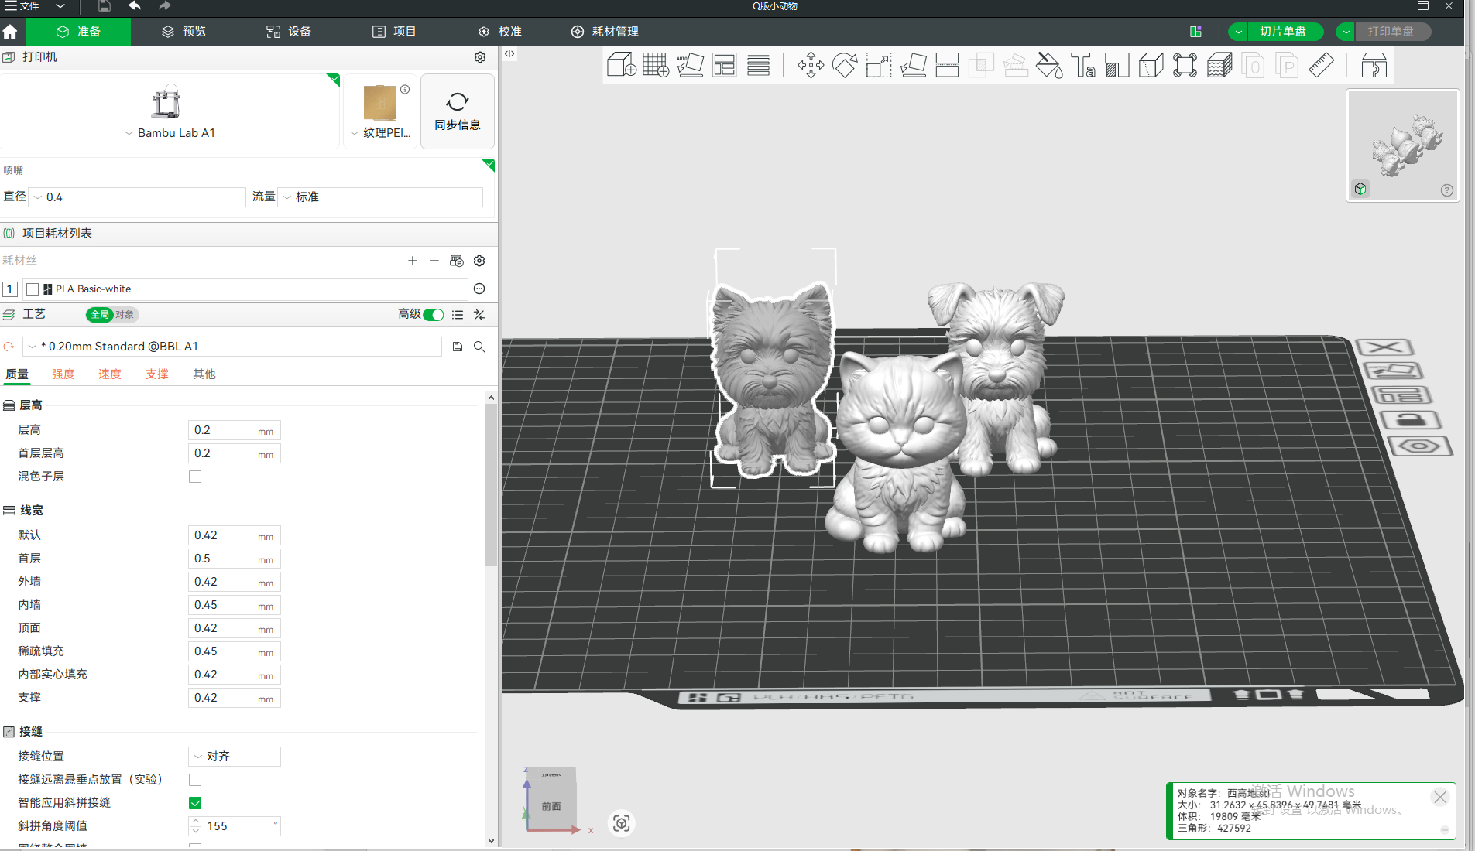The height and width of the screenshot is (851, 1475).
Task: Search process settings with magnifier icon
Action: click(479, 347)
